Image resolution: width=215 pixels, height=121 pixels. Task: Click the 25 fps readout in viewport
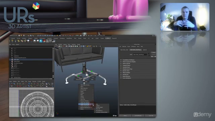(x=115, y=116)
